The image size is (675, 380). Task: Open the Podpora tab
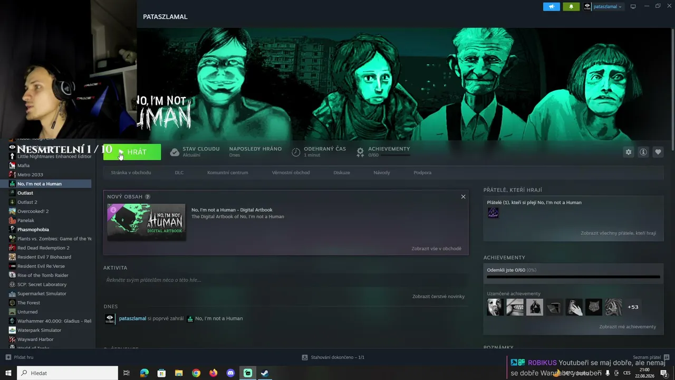tap(422, 173)
